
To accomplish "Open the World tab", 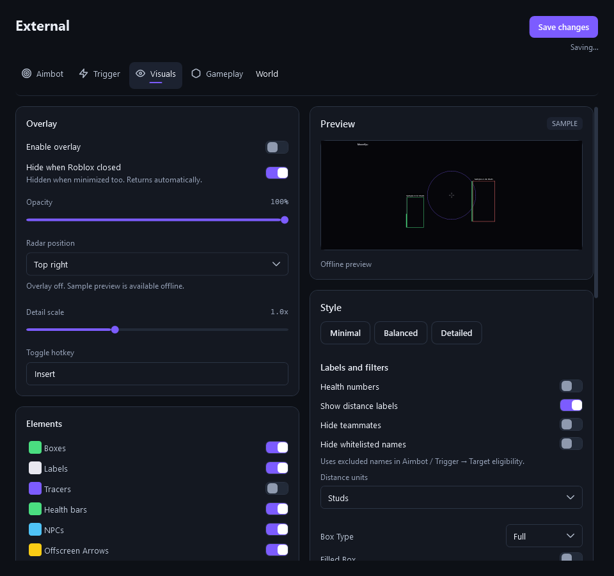I will click(x=267, y=74).
